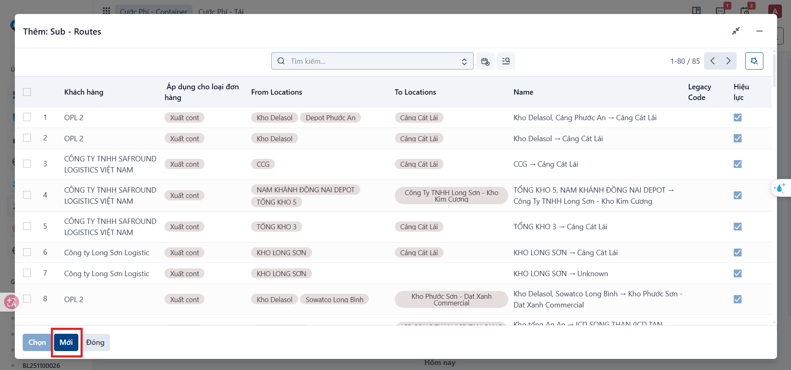The height and width of the screenshot is (370, 791).
Task: Click the pin star icon button near the pager
Action: pyautogui.click(x=754, y=61)
